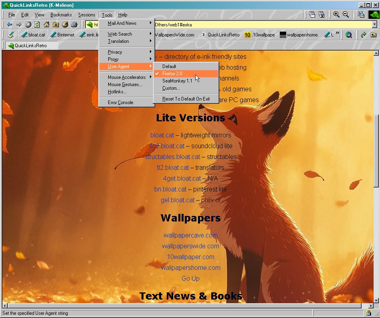Screen dimensions: 380x318
Task: Click the vertical scrollbar track
Action: coord(376,240)
